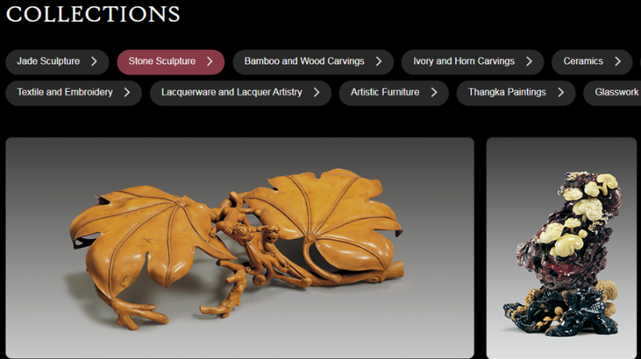641x359 pixels.
Task: Click chevron beside Lacquerware and Lacquer Artistry
Action: point(316,92)
